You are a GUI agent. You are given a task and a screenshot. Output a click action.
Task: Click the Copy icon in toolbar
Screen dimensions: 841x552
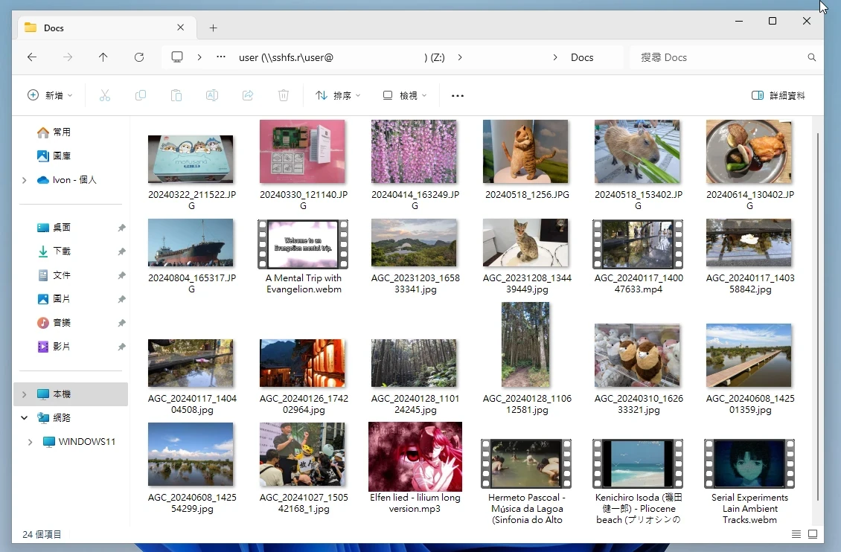(x=140, y=95)
